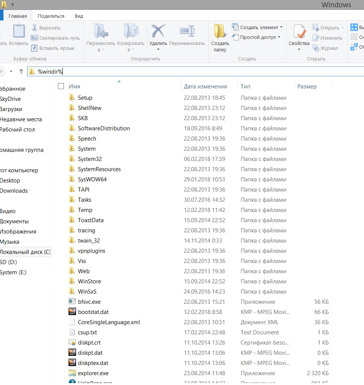Select the twain_32 folder name
This screenshot has height=385, width=364.
[89, 240]
